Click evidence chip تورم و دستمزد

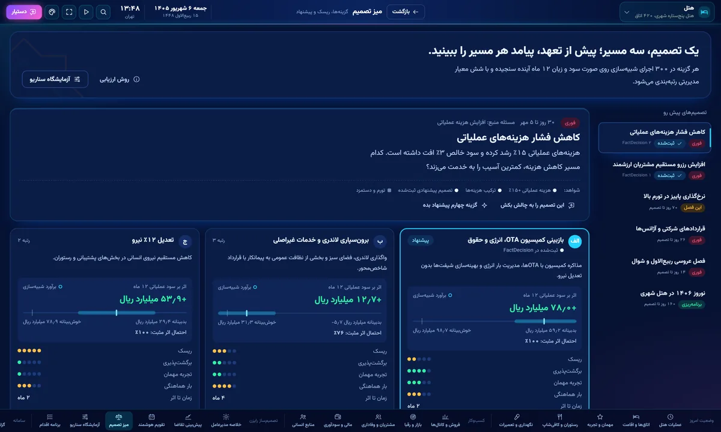(374, 190)
